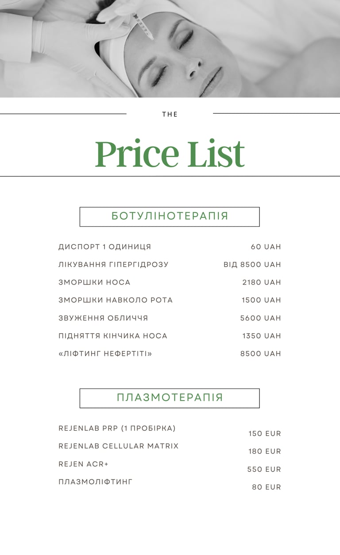340x555 pixels.
Task: Select the ЗМОРШКИ НОСА item
Action: coord(94,282)
